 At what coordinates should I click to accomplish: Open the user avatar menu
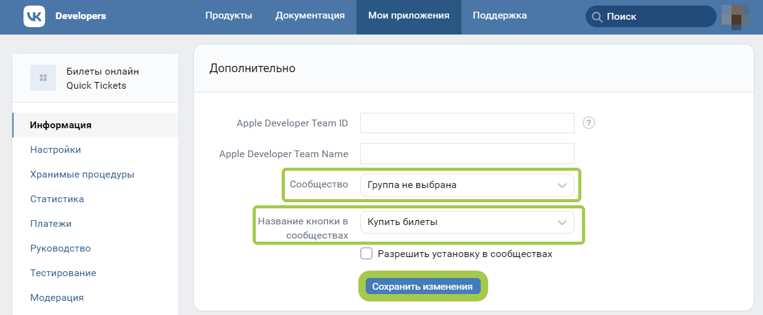pyautogui.click(x=736, y=16)
